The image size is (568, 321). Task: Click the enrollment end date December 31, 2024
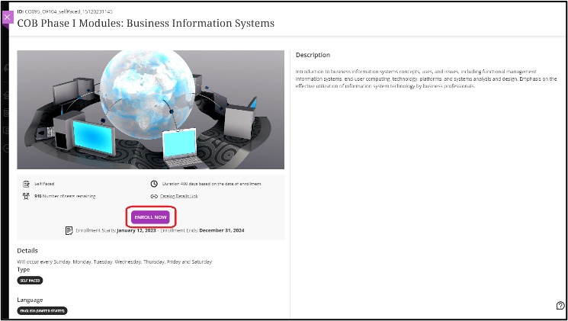click(x=217, y=230)
